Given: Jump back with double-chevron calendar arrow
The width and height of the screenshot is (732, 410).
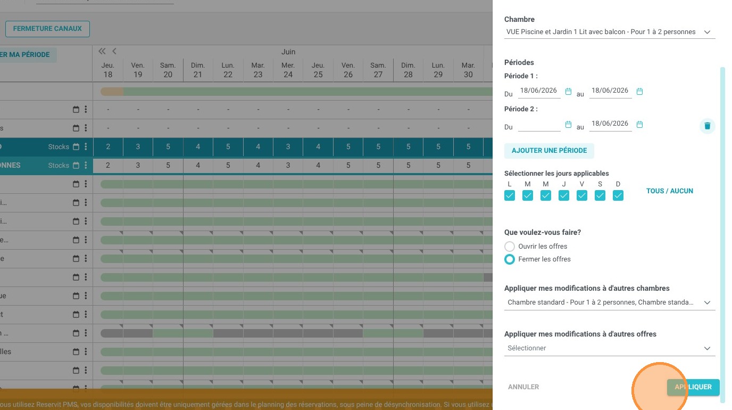Looking at the screenshot, I should point(102,52).
